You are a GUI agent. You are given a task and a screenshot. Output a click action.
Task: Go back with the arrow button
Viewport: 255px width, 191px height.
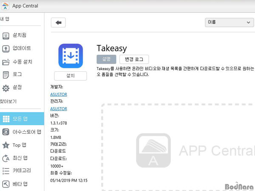pyautogui.click(x=58, y=22)
